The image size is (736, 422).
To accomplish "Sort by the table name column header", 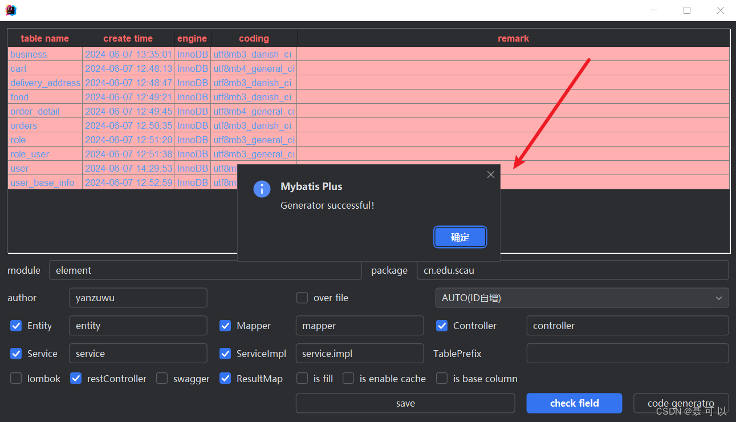I will point(45,39).
